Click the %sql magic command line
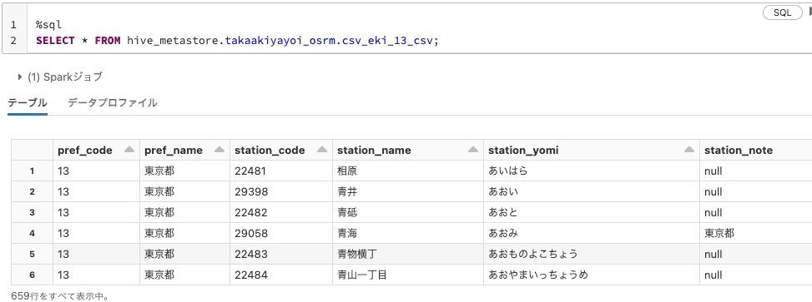 tap(48, 25)
